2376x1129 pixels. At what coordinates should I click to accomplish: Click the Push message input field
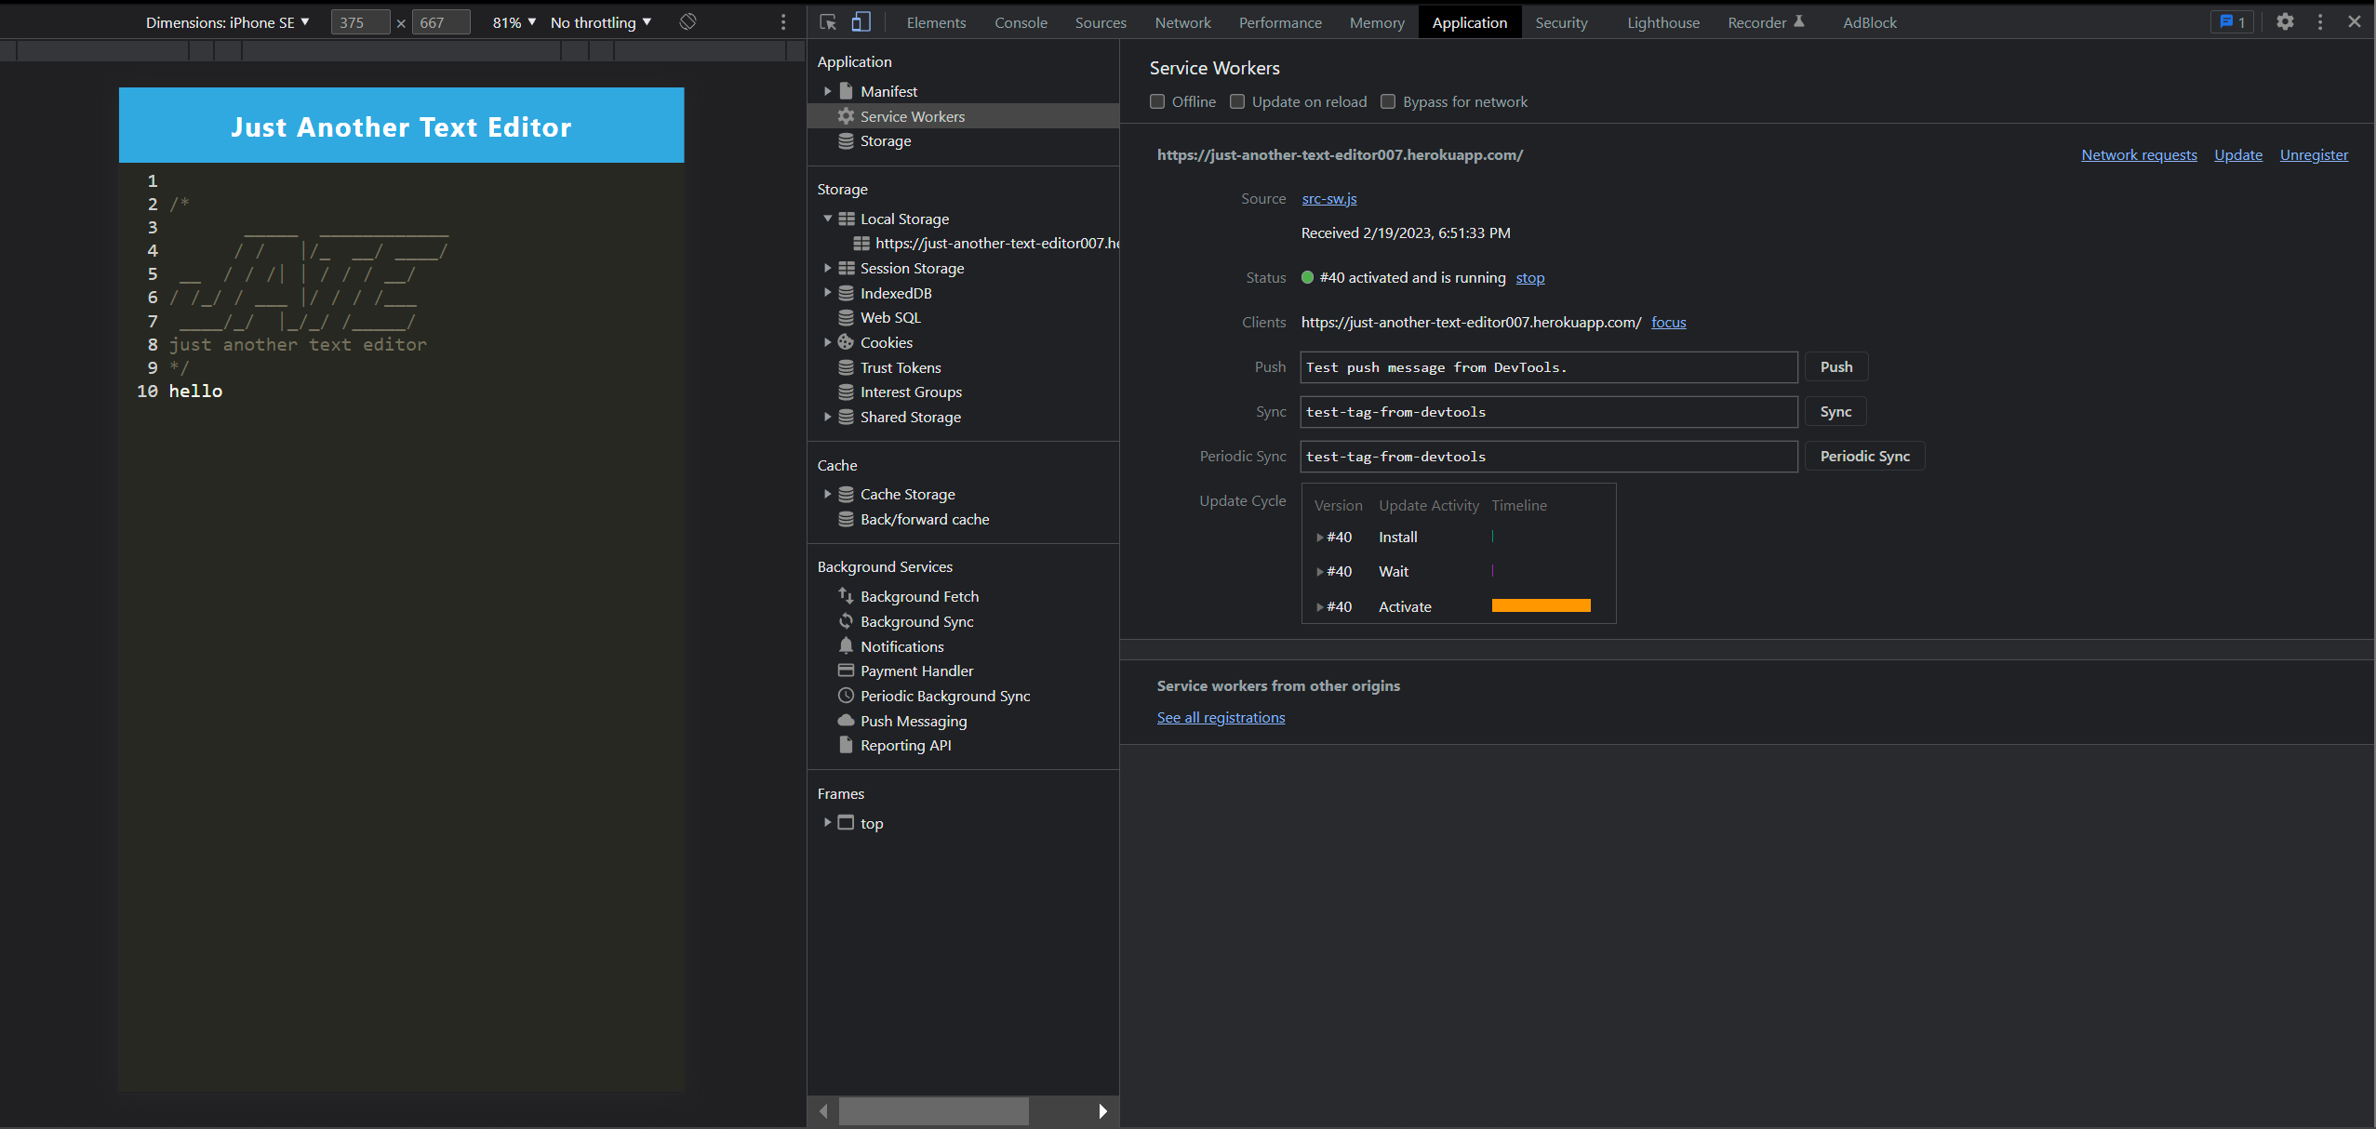[x=1549, y=367]
